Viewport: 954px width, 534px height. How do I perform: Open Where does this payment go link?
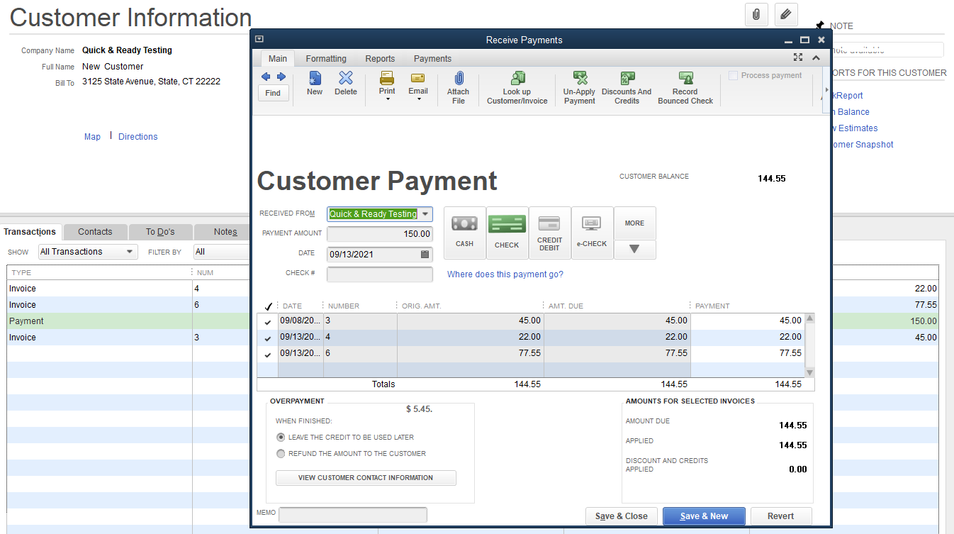pos(505,274)
